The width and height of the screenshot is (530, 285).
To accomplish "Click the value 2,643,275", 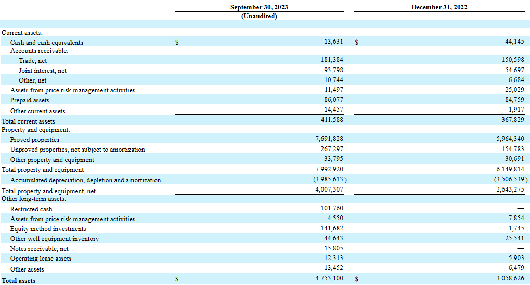I will click(510, 189).
